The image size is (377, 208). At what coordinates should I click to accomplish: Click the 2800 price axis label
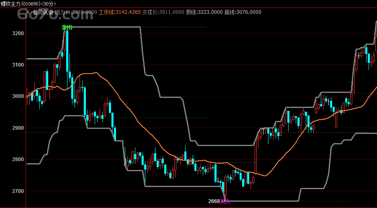[x=18, y=159]
